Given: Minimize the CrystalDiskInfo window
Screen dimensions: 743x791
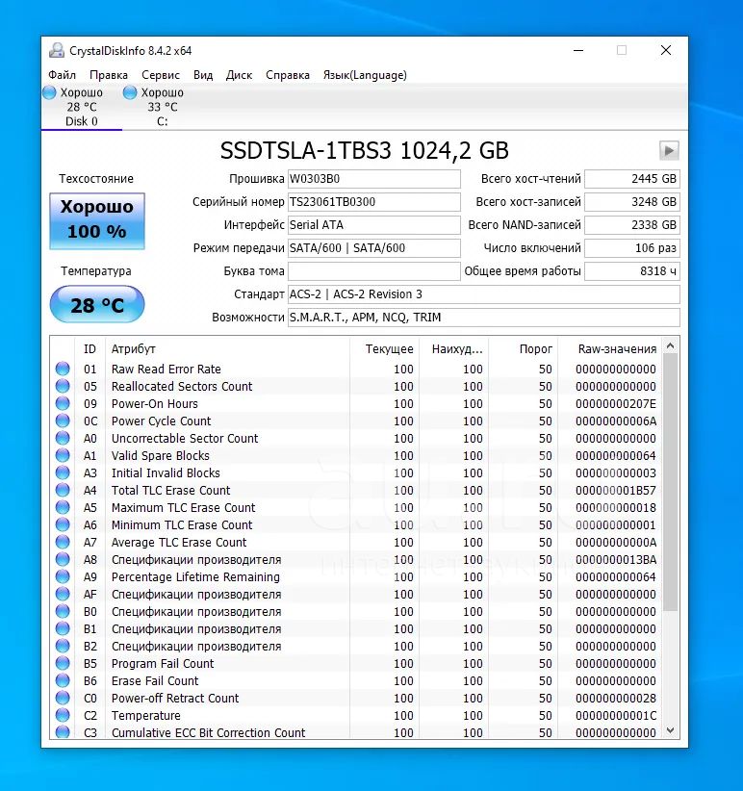Looking at the screenshot, I should point(578,50).
